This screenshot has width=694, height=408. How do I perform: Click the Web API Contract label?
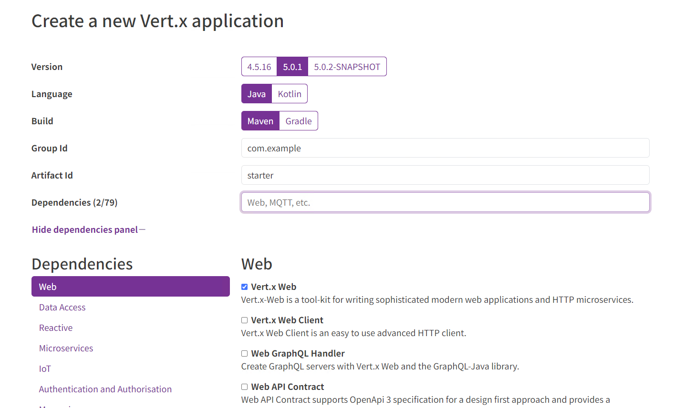point(288,387)
